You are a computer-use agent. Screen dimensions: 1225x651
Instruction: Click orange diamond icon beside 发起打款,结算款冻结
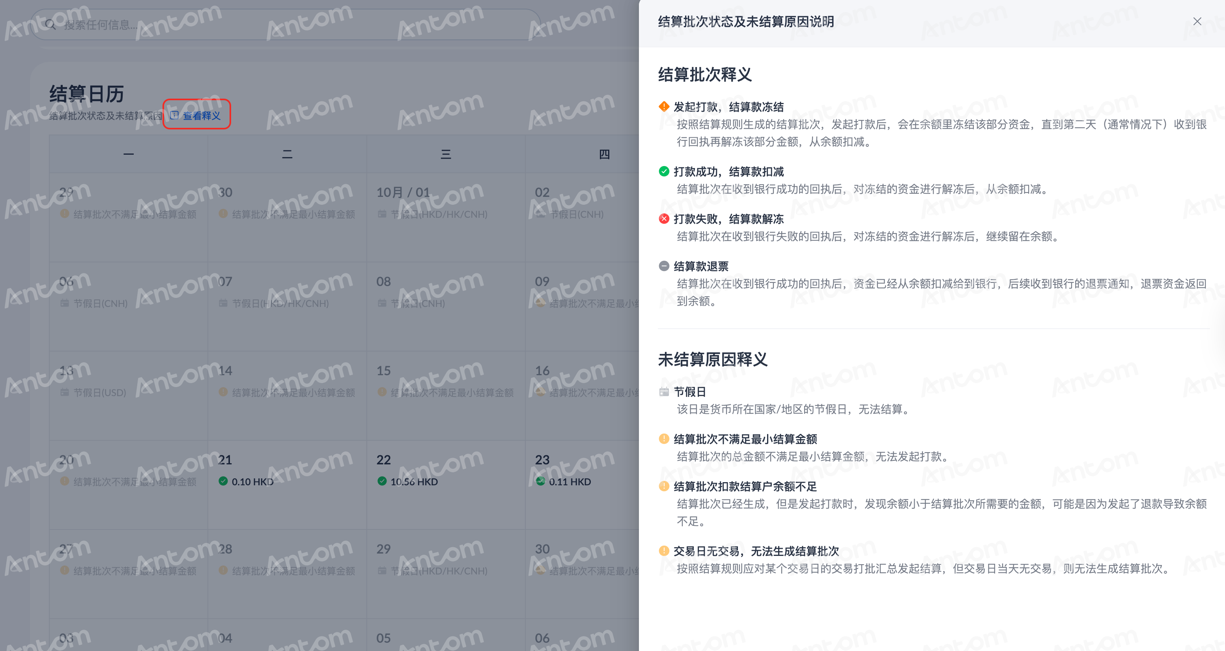[x=664, y=107]
